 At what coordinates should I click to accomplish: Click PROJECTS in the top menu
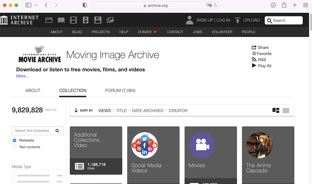[x=101, y=32]
